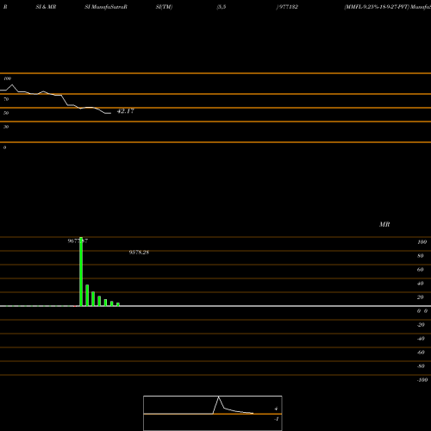Click the MR heading above the lower chart
The width and height of the screenshot is (431, 431).
384,224
